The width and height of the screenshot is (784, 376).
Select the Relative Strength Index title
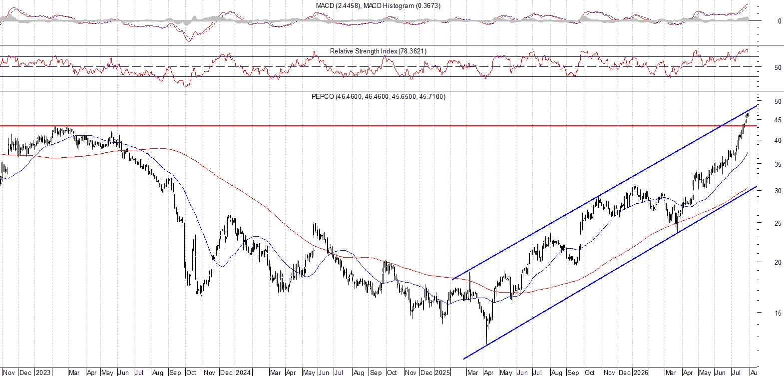pos(378,51)
